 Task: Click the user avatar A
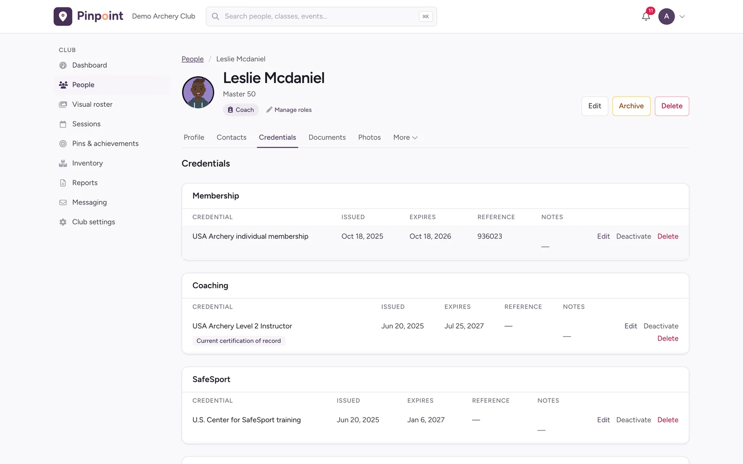[x=666, y=16]
